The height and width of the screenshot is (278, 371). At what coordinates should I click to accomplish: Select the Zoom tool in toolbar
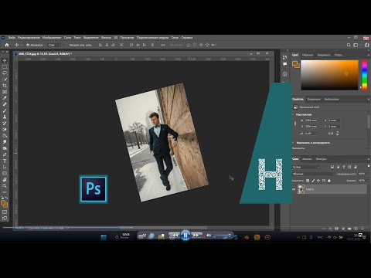point(5,186)
